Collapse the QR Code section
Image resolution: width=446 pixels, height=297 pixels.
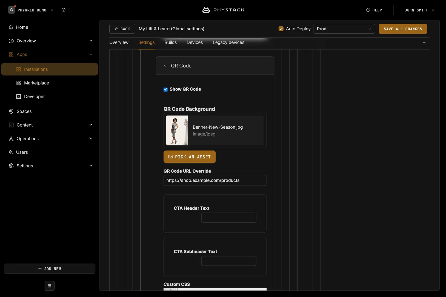coord(165,66)
